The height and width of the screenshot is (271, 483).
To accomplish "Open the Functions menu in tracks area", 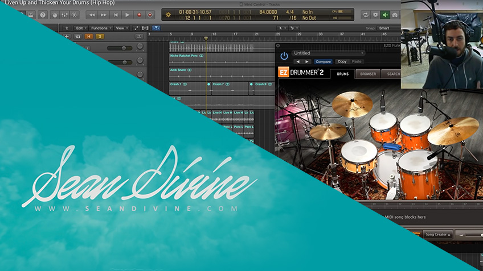I will coord(101,28).
